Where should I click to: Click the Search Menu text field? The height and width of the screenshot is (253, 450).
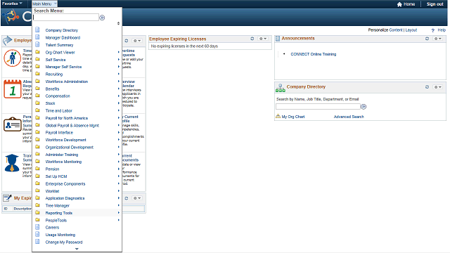(x=66, y=18)
